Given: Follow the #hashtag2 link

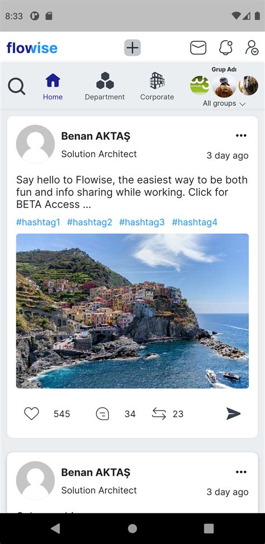Looking at the screenshot, I should 89,222.
